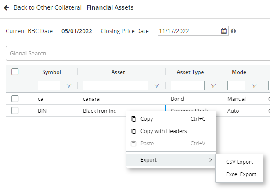
Task: Open the Asset column filter icon
Action: [157, 86]
